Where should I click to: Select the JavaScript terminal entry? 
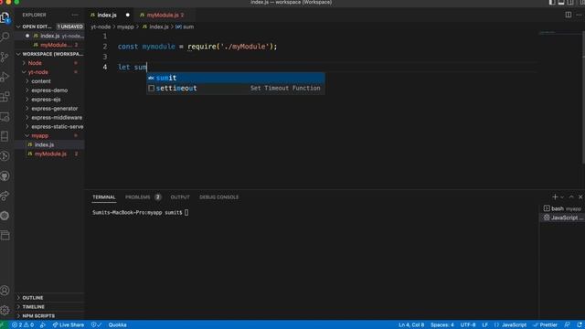coord(562,218)
